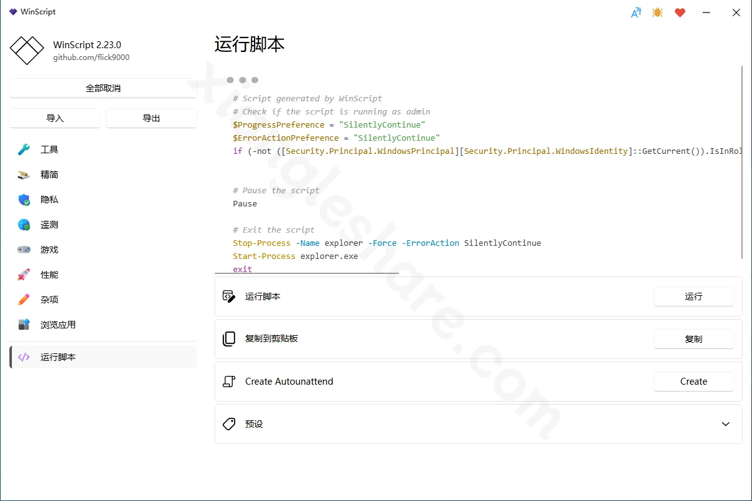Image resolution: width=752 pixels, height=501 pixels.
Task: Click the 'if (-not' admin check code line
Action: [487, 151]
